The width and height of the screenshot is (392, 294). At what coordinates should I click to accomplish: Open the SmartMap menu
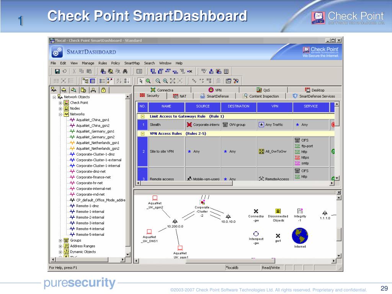[132, 63]
